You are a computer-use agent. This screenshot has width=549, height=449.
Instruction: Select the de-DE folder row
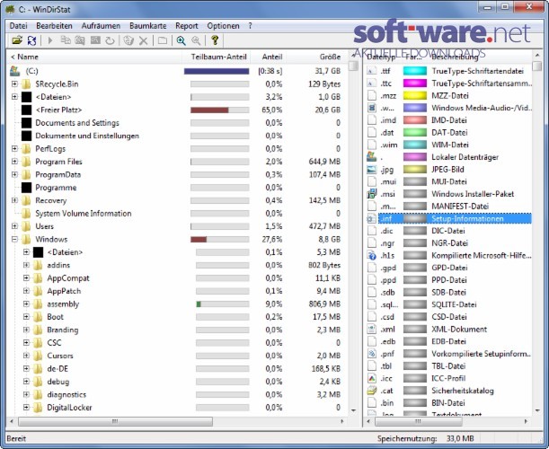(58, 368)
